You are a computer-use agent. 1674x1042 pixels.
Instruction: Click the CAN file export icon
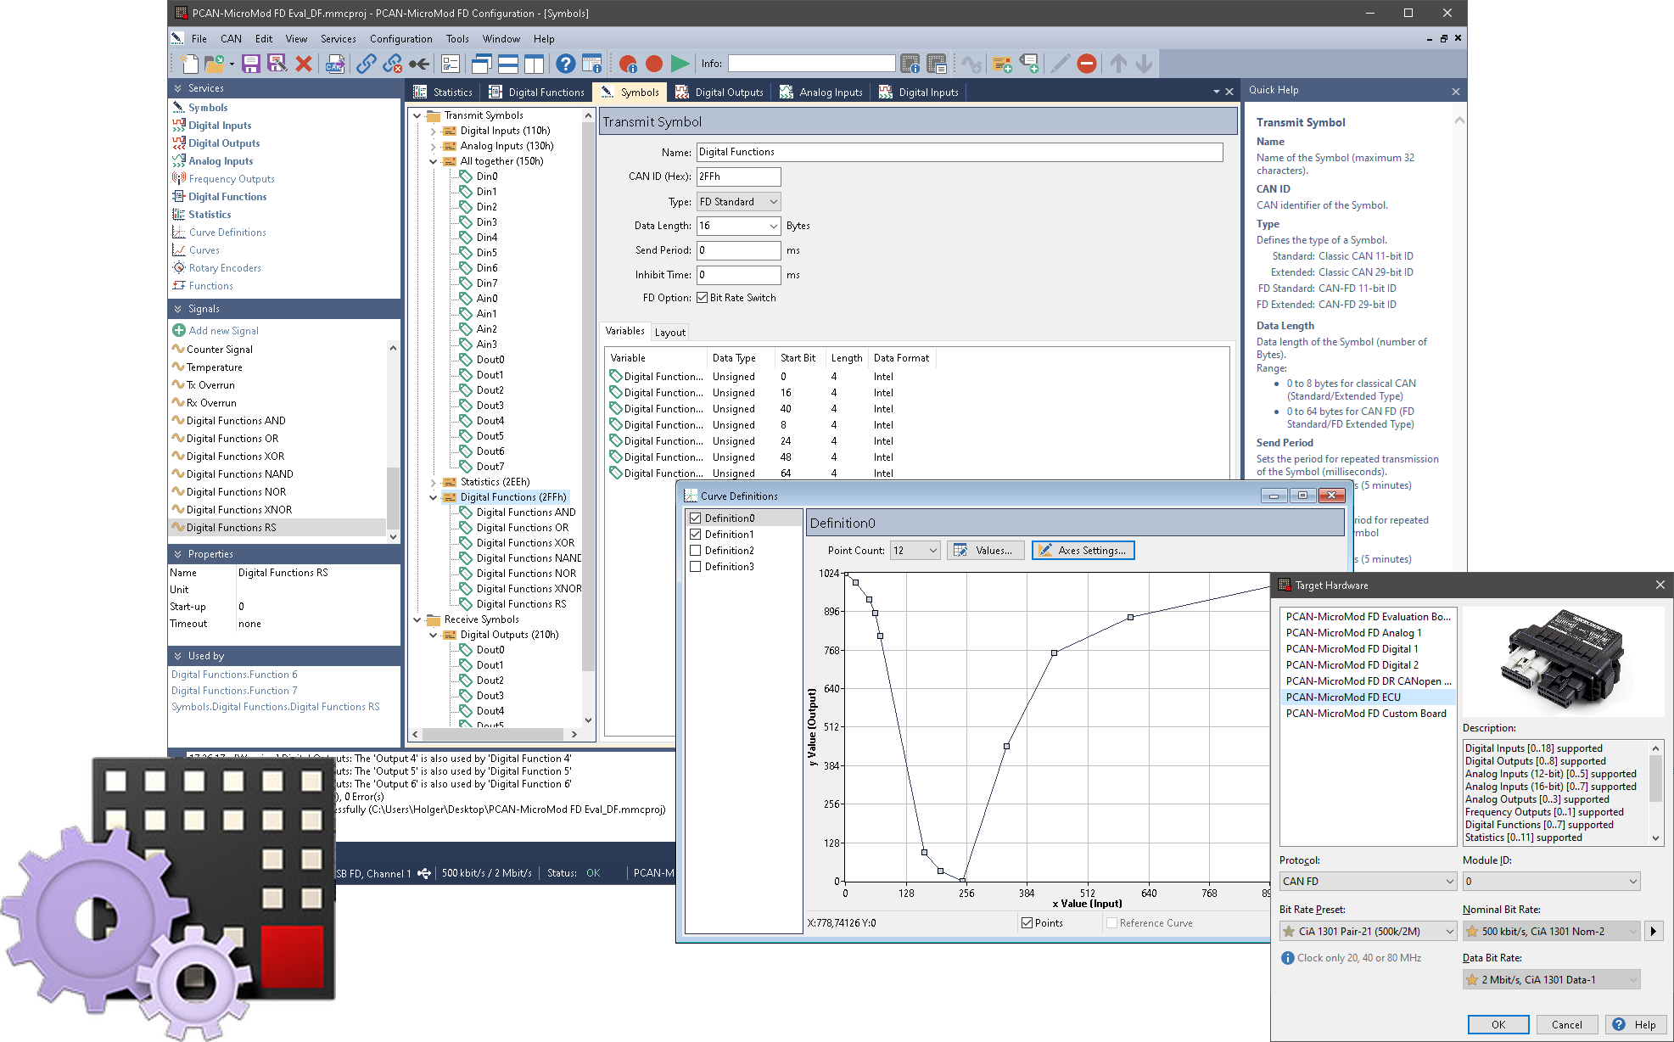click(x=335, y=64)
